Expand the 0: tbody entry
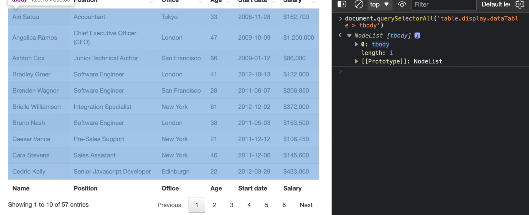The width and height of the screenshot is (529, 215). click(x=356, y=44)
